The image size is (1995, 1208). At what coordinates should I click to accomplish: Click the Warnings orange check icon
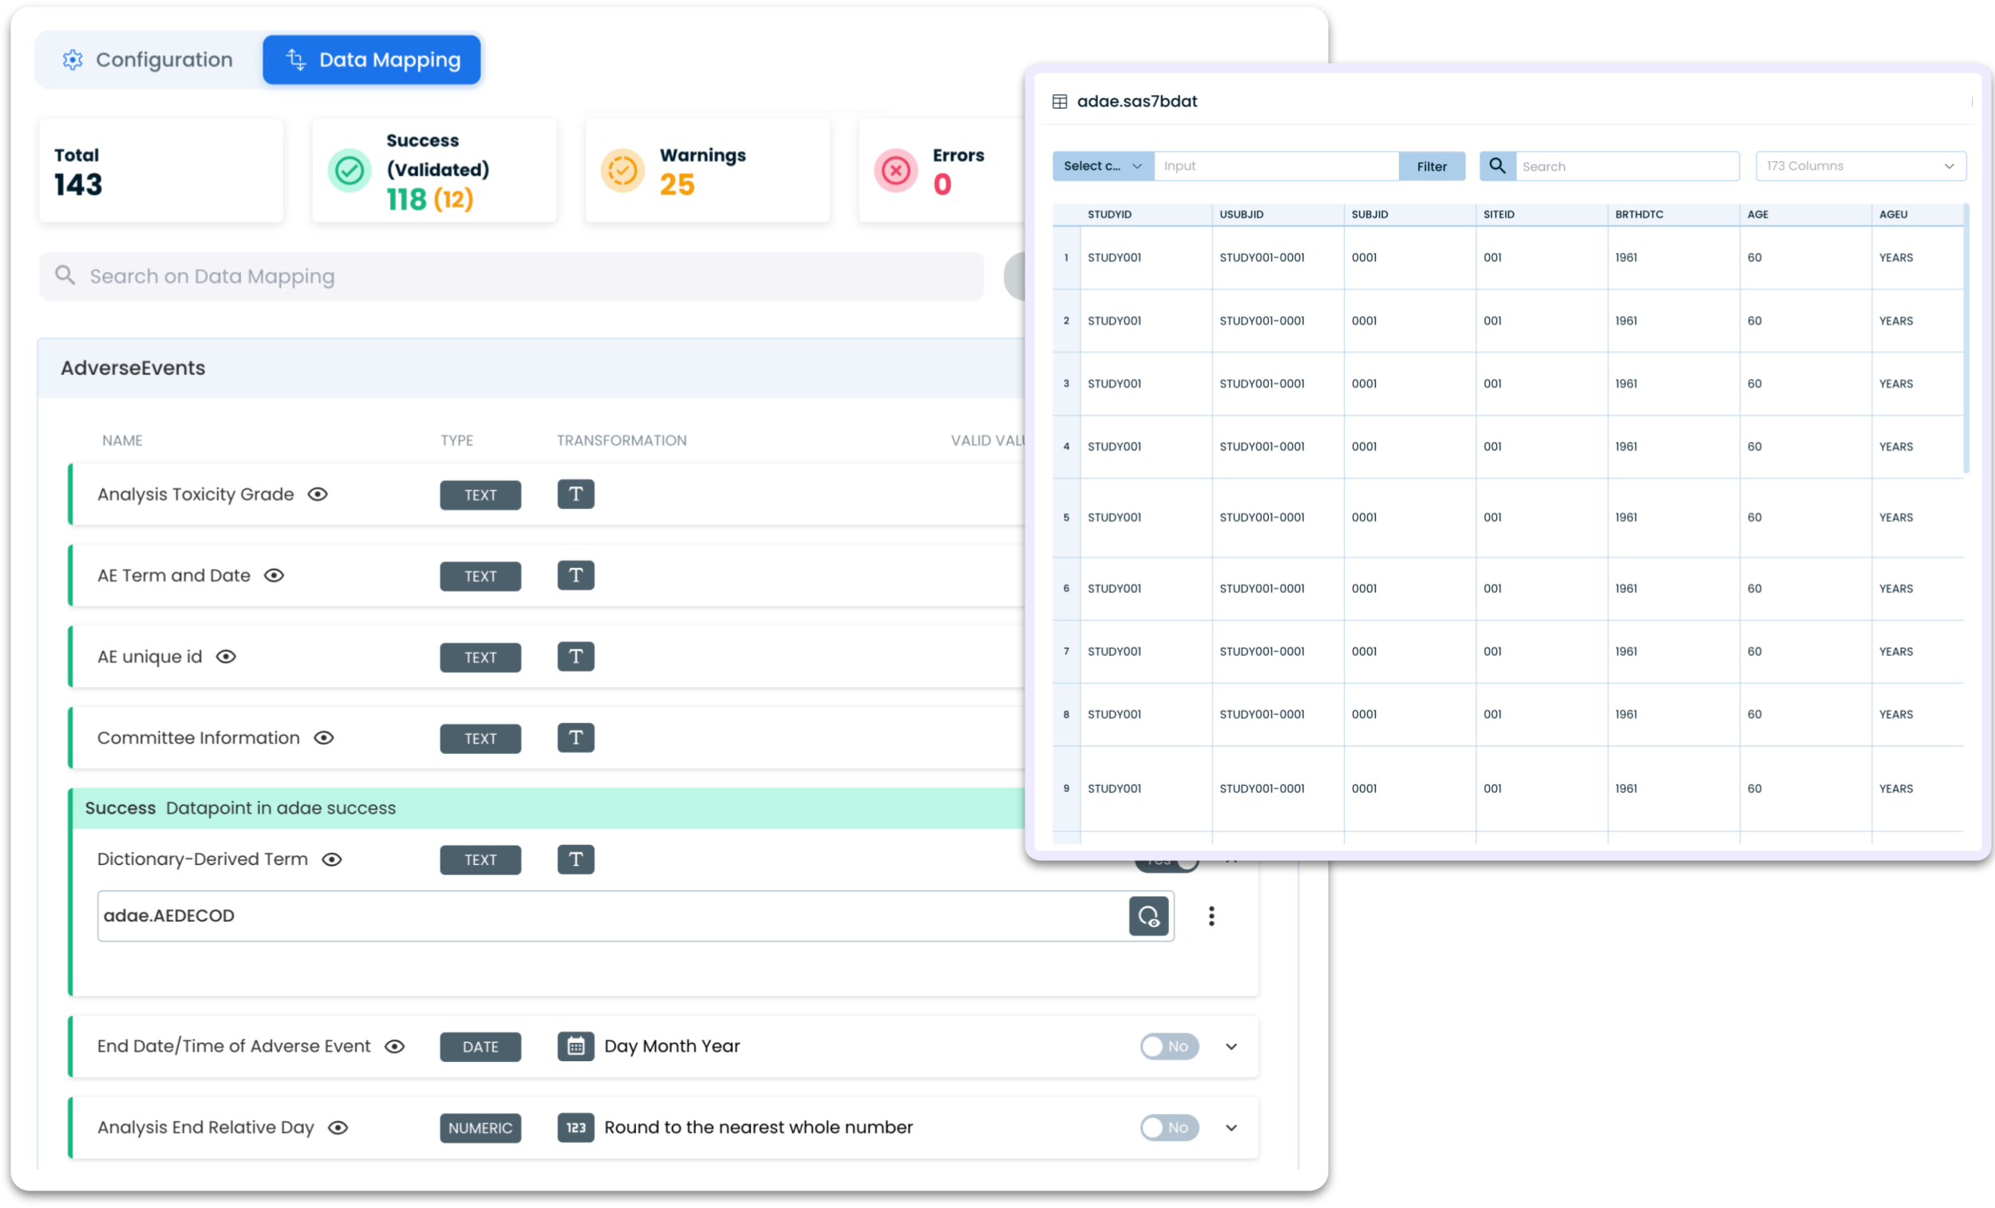(x=622, y=171)
